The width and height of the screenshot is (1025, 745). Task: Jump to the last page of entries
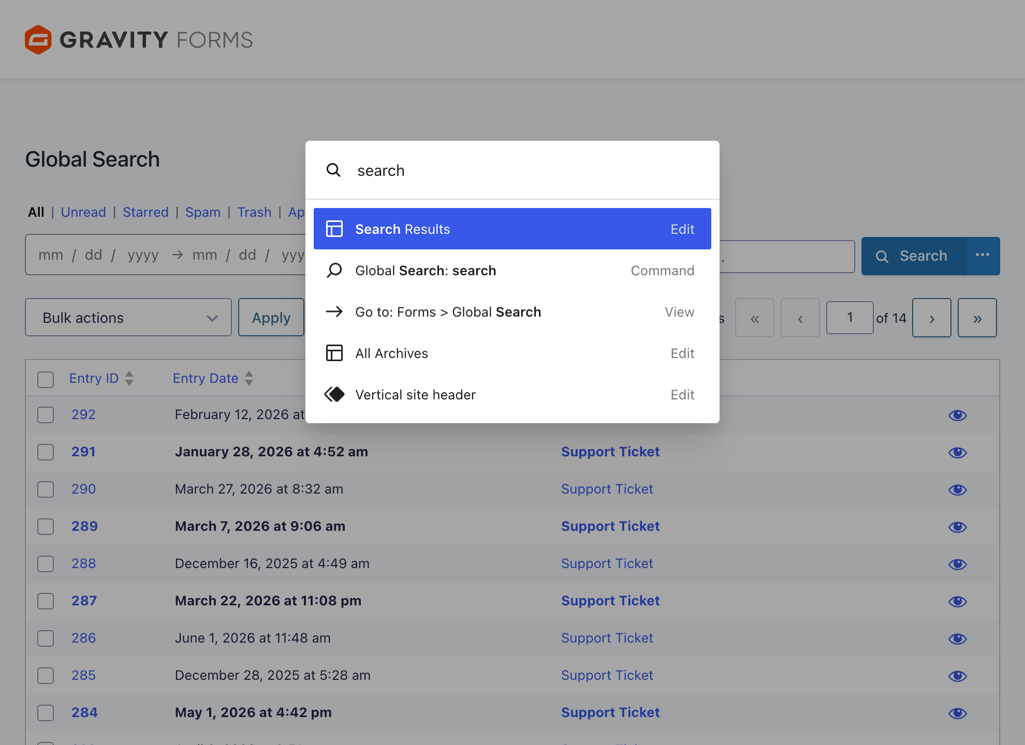[x=977, y=318]
